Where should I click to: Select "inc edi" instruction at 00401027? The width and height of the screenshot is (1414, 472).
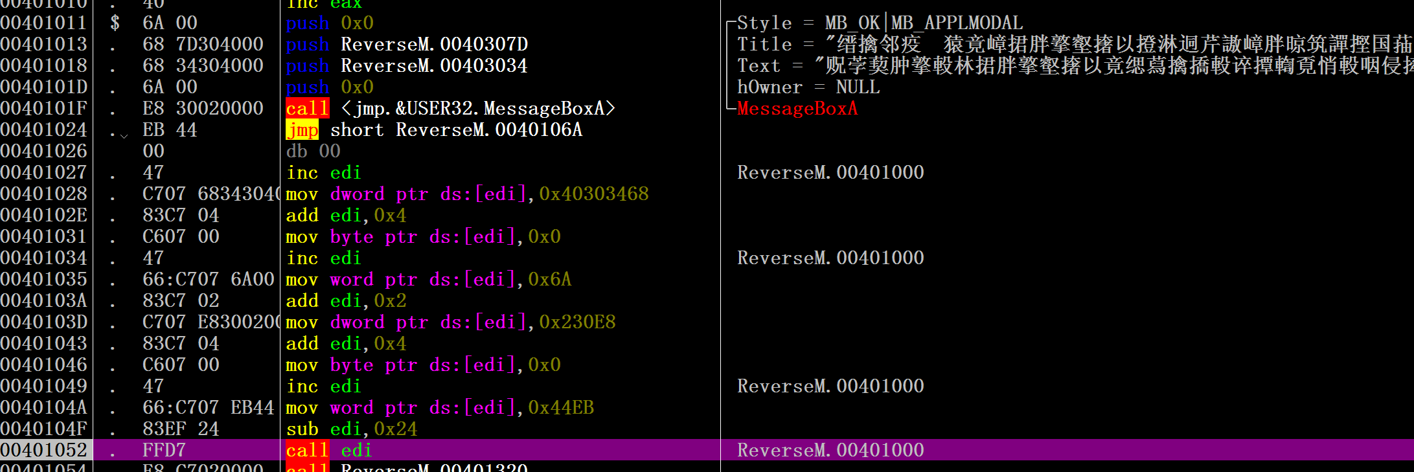coord(324,173)
